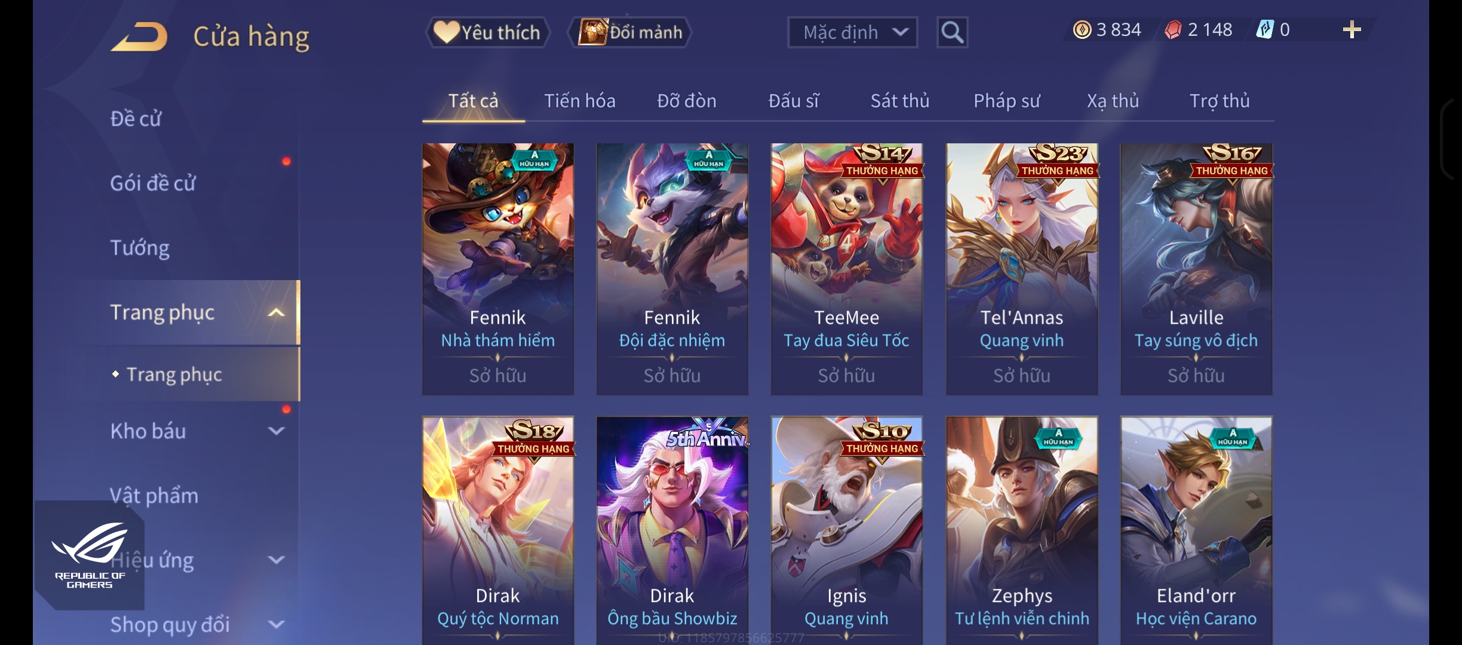The width and height of the screenshot is (1462, 645).
Task: Tap the plus icon to add currency
Action: 1352,29
